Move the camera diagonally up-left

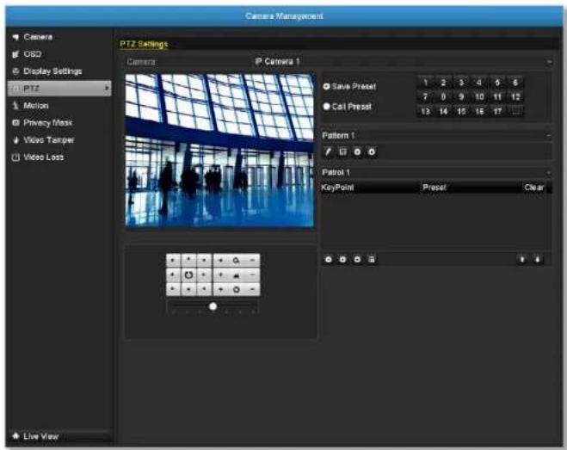click(173, 260)
